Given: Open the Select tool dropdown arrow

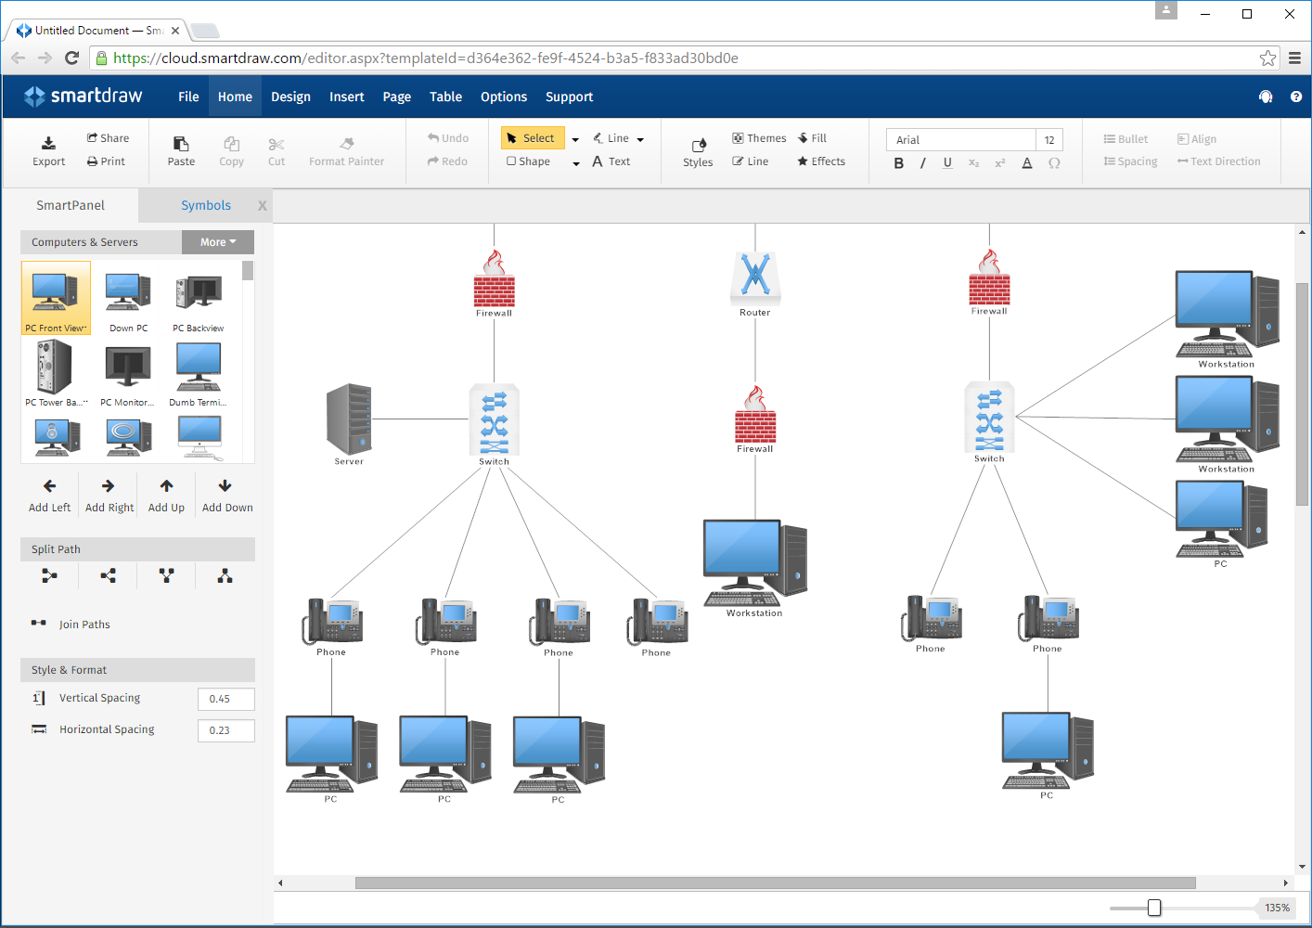Looking at the screenshot, I should click(x=575, y=137).
